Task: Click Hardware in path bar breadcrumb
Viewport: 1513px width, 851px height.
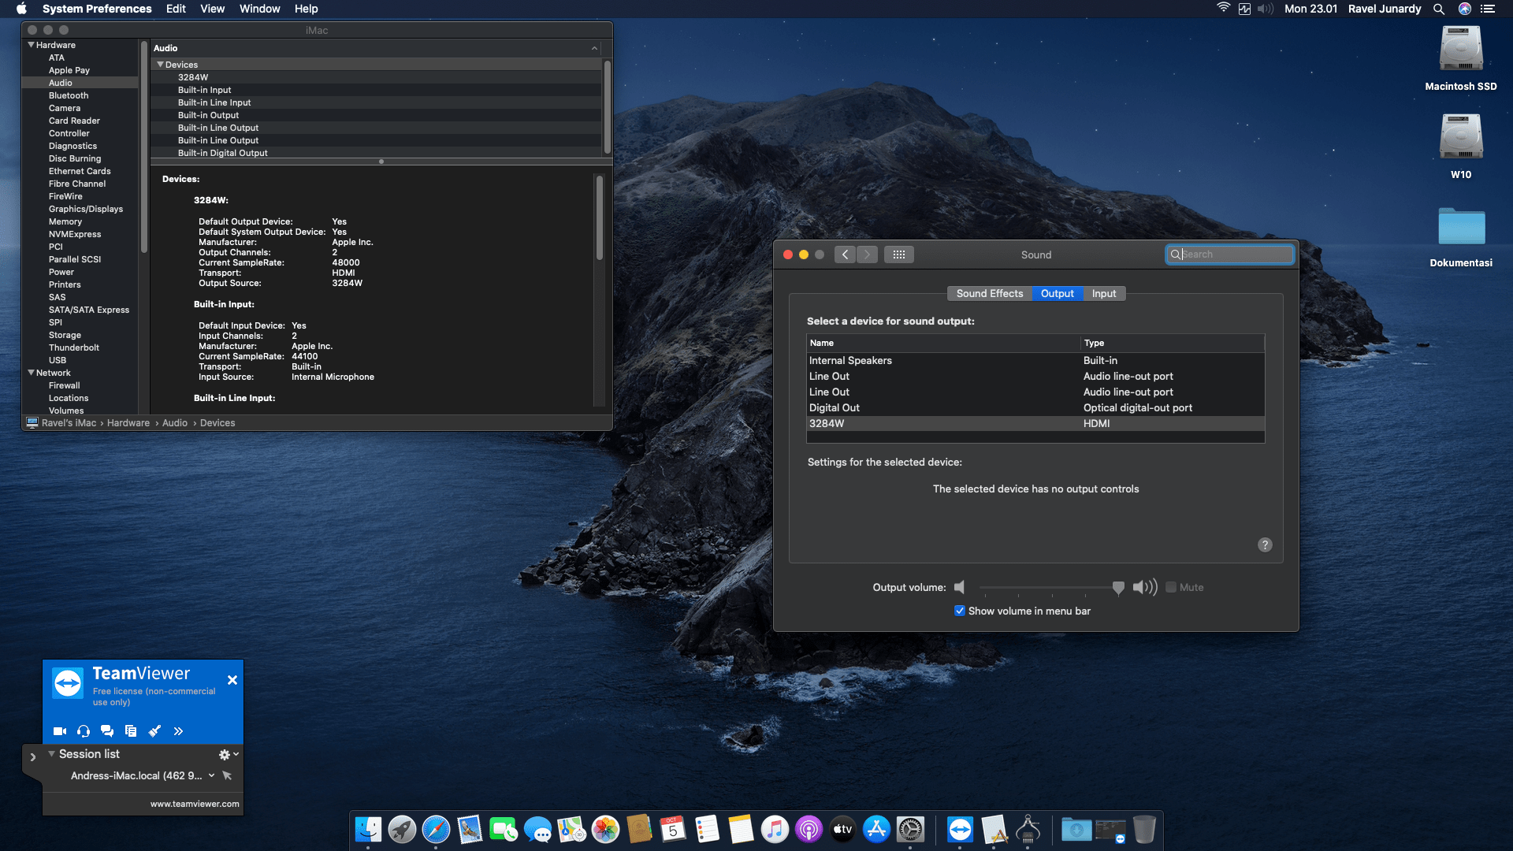Action: (x=128, y=423)
